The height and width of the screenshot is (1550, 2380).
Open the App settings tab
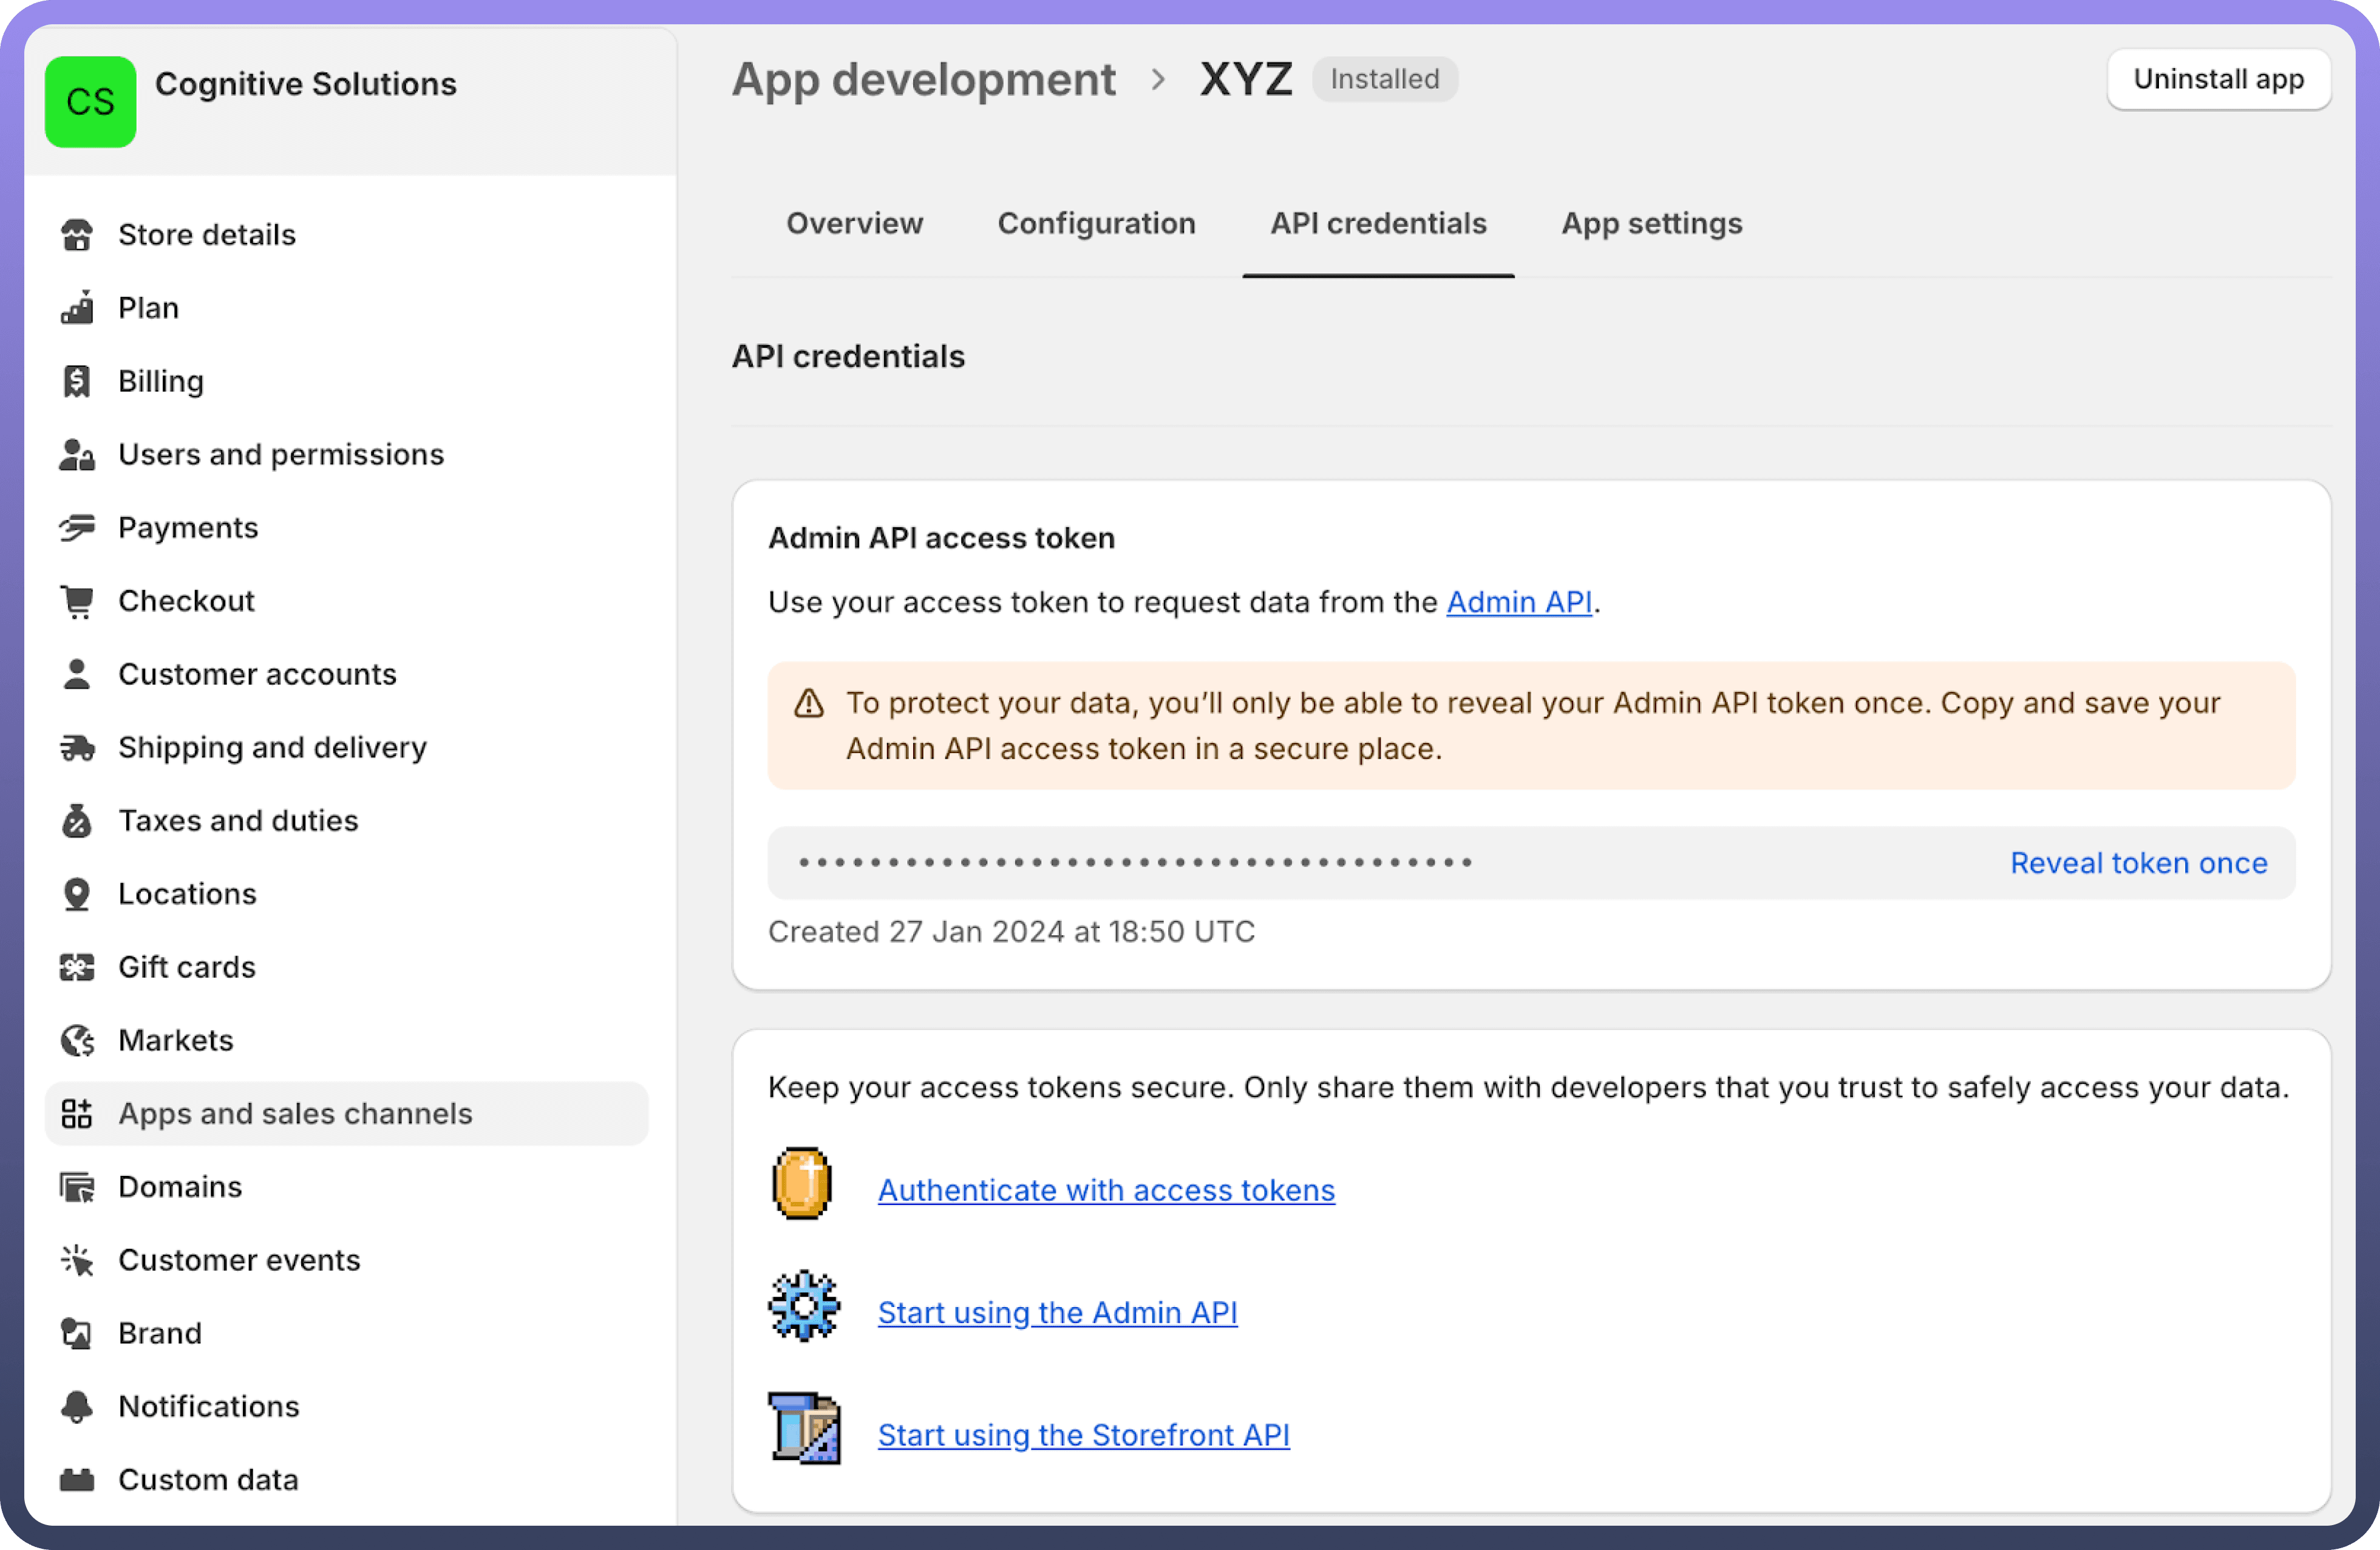1651,223
